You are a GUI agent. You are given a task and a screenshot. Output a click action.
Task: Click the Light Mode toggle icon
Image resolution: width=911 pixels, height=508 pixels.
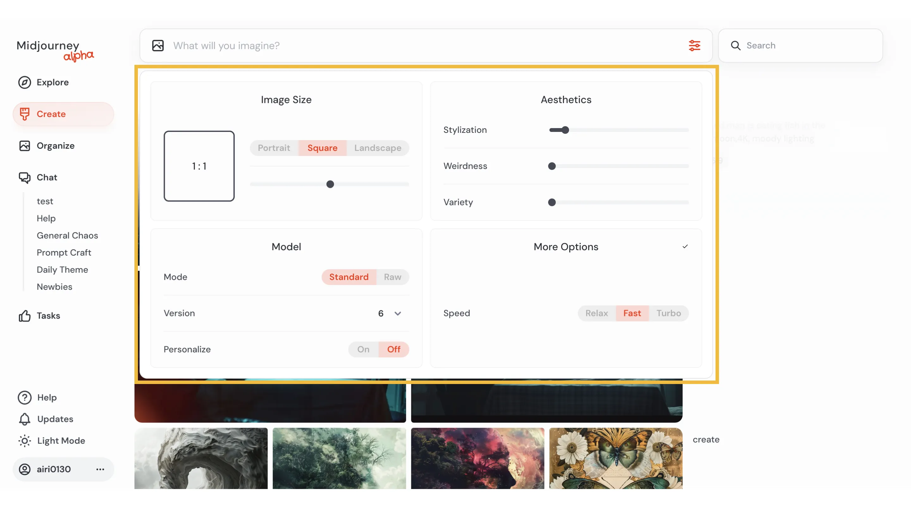(x=24, y=441)
